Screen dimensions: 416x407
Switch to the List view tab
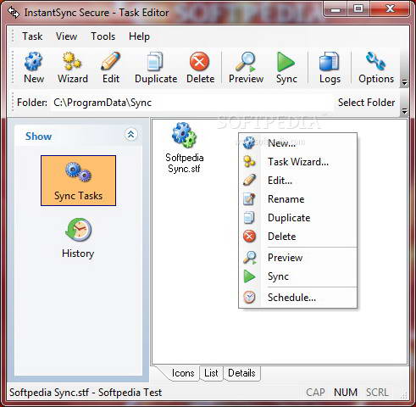pyautogui.click(x=211, y=373)
